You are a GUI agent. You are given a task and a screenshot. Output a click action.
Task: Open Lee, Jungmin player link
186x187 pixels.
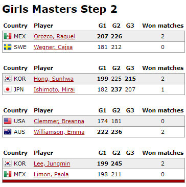pyautogui.click(x=52, y=163)
